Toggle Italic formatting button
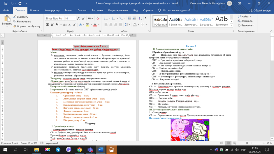 (52, 25)
